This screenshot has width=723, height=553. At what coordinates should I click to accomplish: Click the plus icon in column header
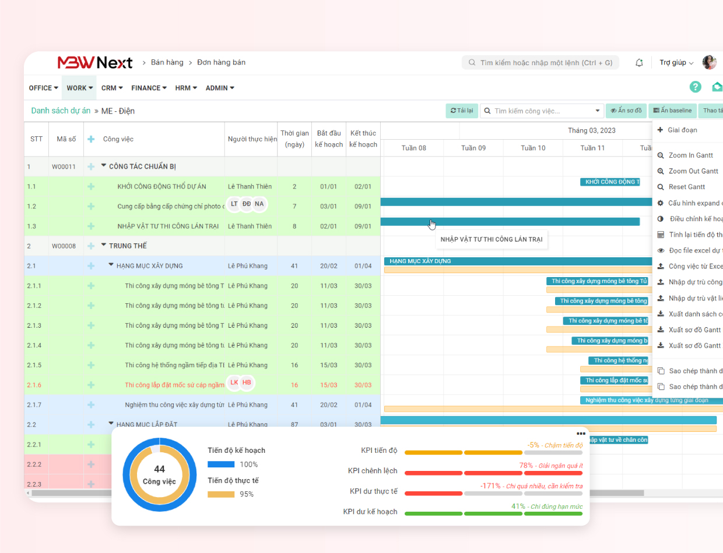coord(90,139)
